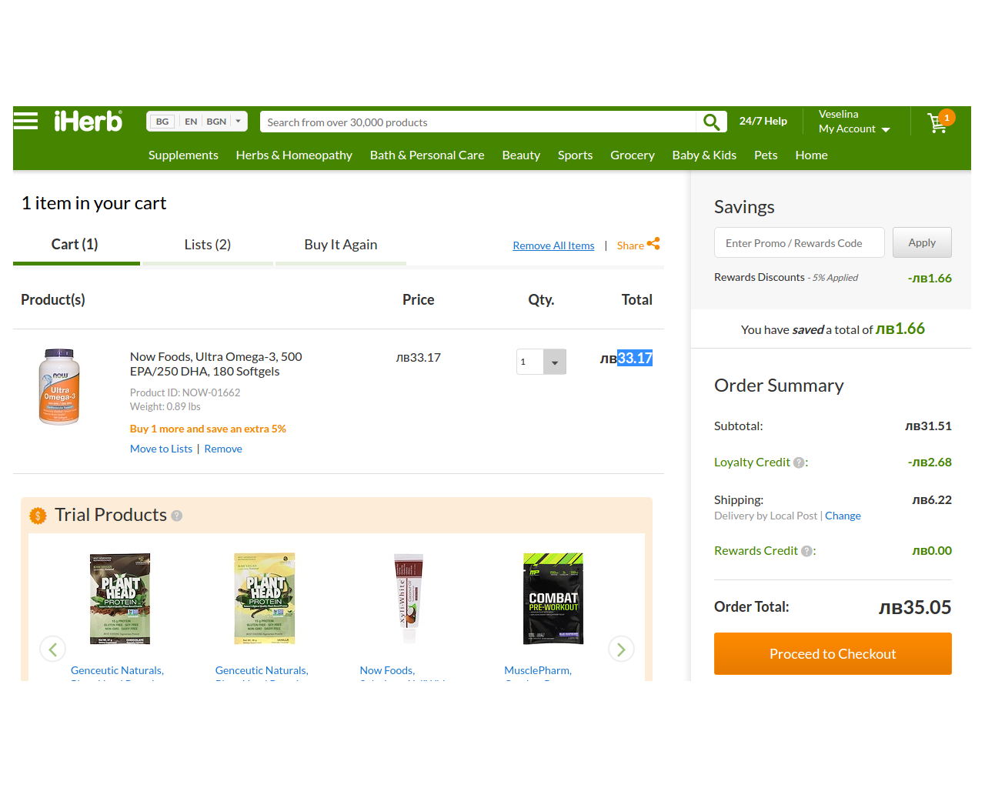The width and height of the screenshot is (985, 788).
Task: Click the search magnifier icon
Action: click(711, 122)
